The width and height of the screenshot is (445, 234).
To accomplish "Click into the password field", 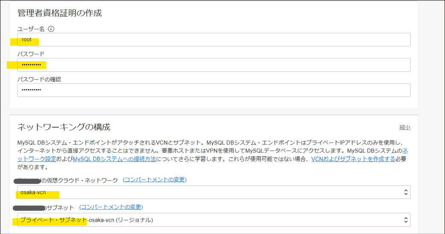I will tap(214, 65).
